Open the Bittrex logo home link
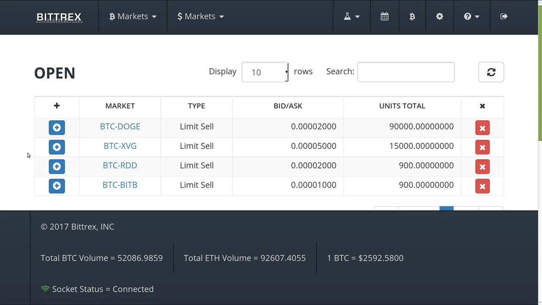Viewport: 542px width, 305px height. pyautogui.click(x=59, y=17)
